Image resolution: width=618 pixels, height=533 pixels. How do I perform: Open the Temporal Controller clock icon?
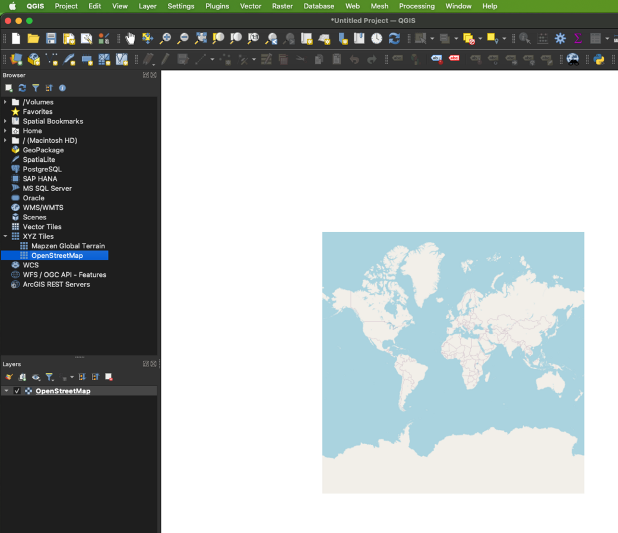coord(377,39)
